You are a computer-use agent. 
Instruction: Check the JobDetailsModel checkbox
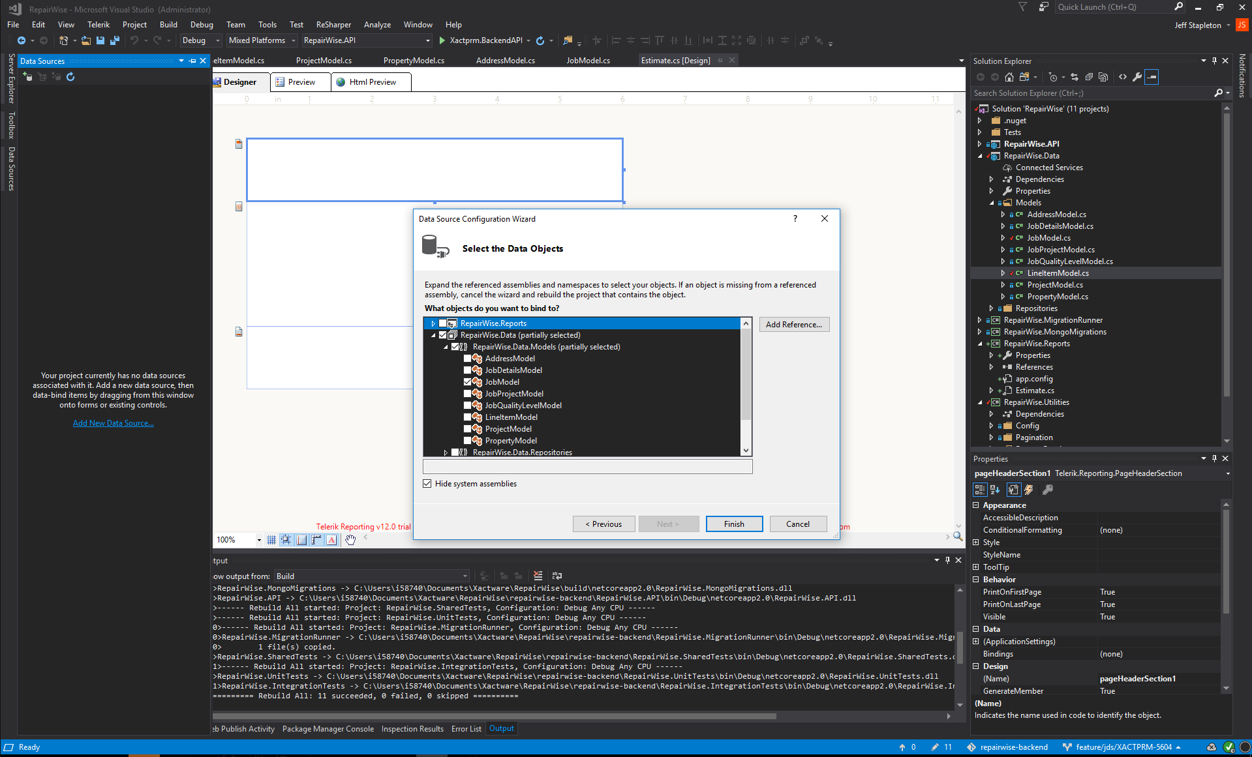click(x=467, y=370)
